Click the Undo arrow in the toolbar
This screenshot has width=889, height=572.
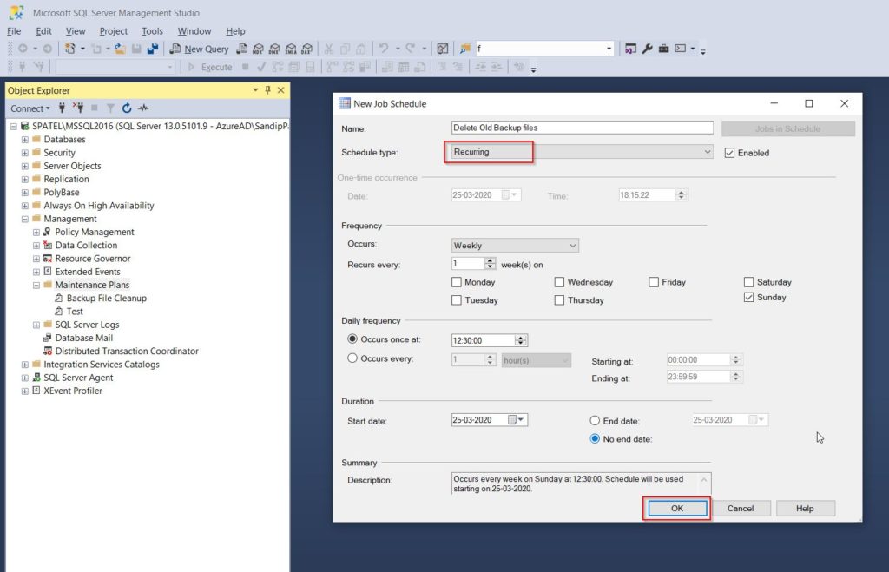coord(384,49)
